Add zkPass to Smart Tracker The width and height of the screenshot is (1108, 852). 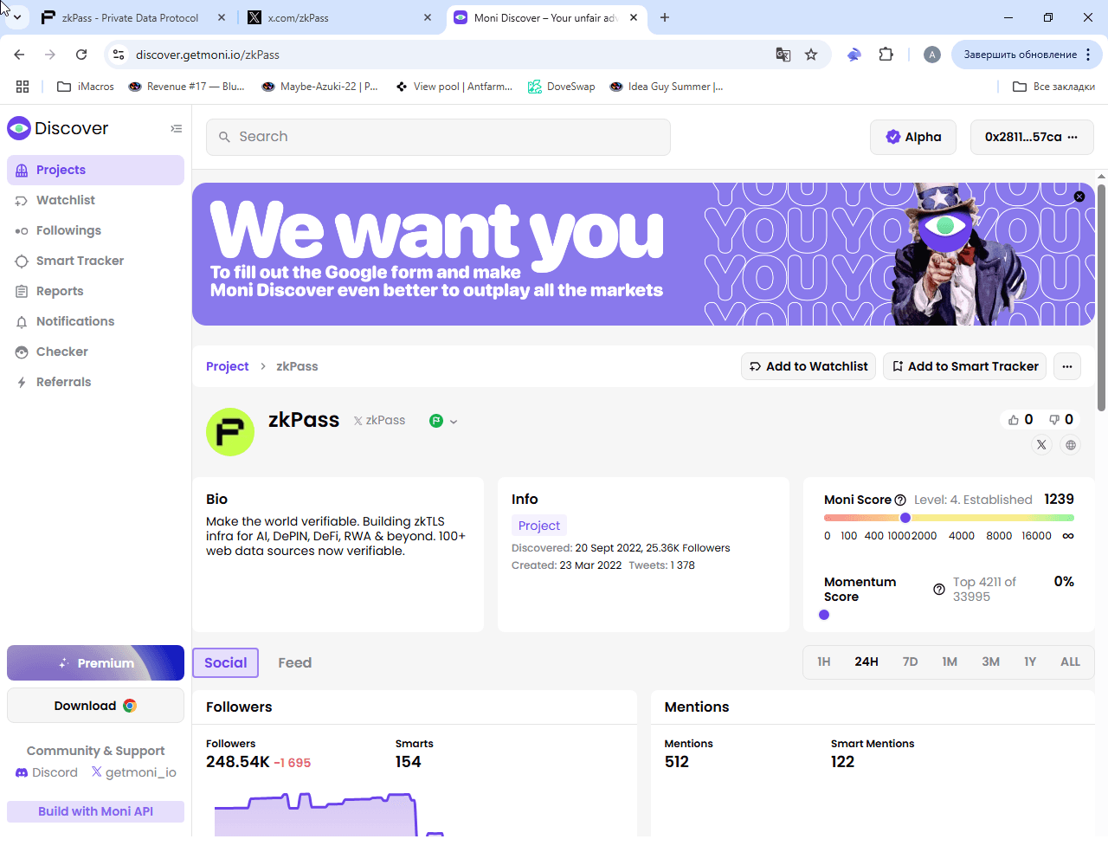click(964, 366)
